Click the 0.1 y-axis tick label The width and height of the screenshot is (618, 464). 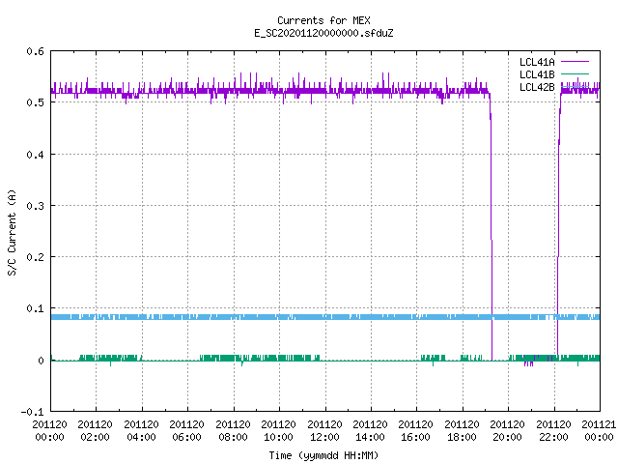click(35, 308)
